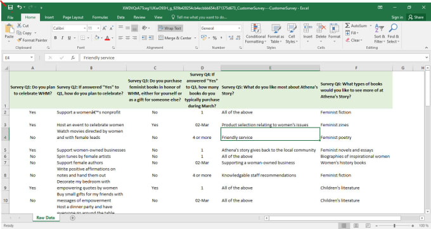Decrease font size with smaller A icon
The width and height of the screenshot is (431, 229).
point(112,28)
